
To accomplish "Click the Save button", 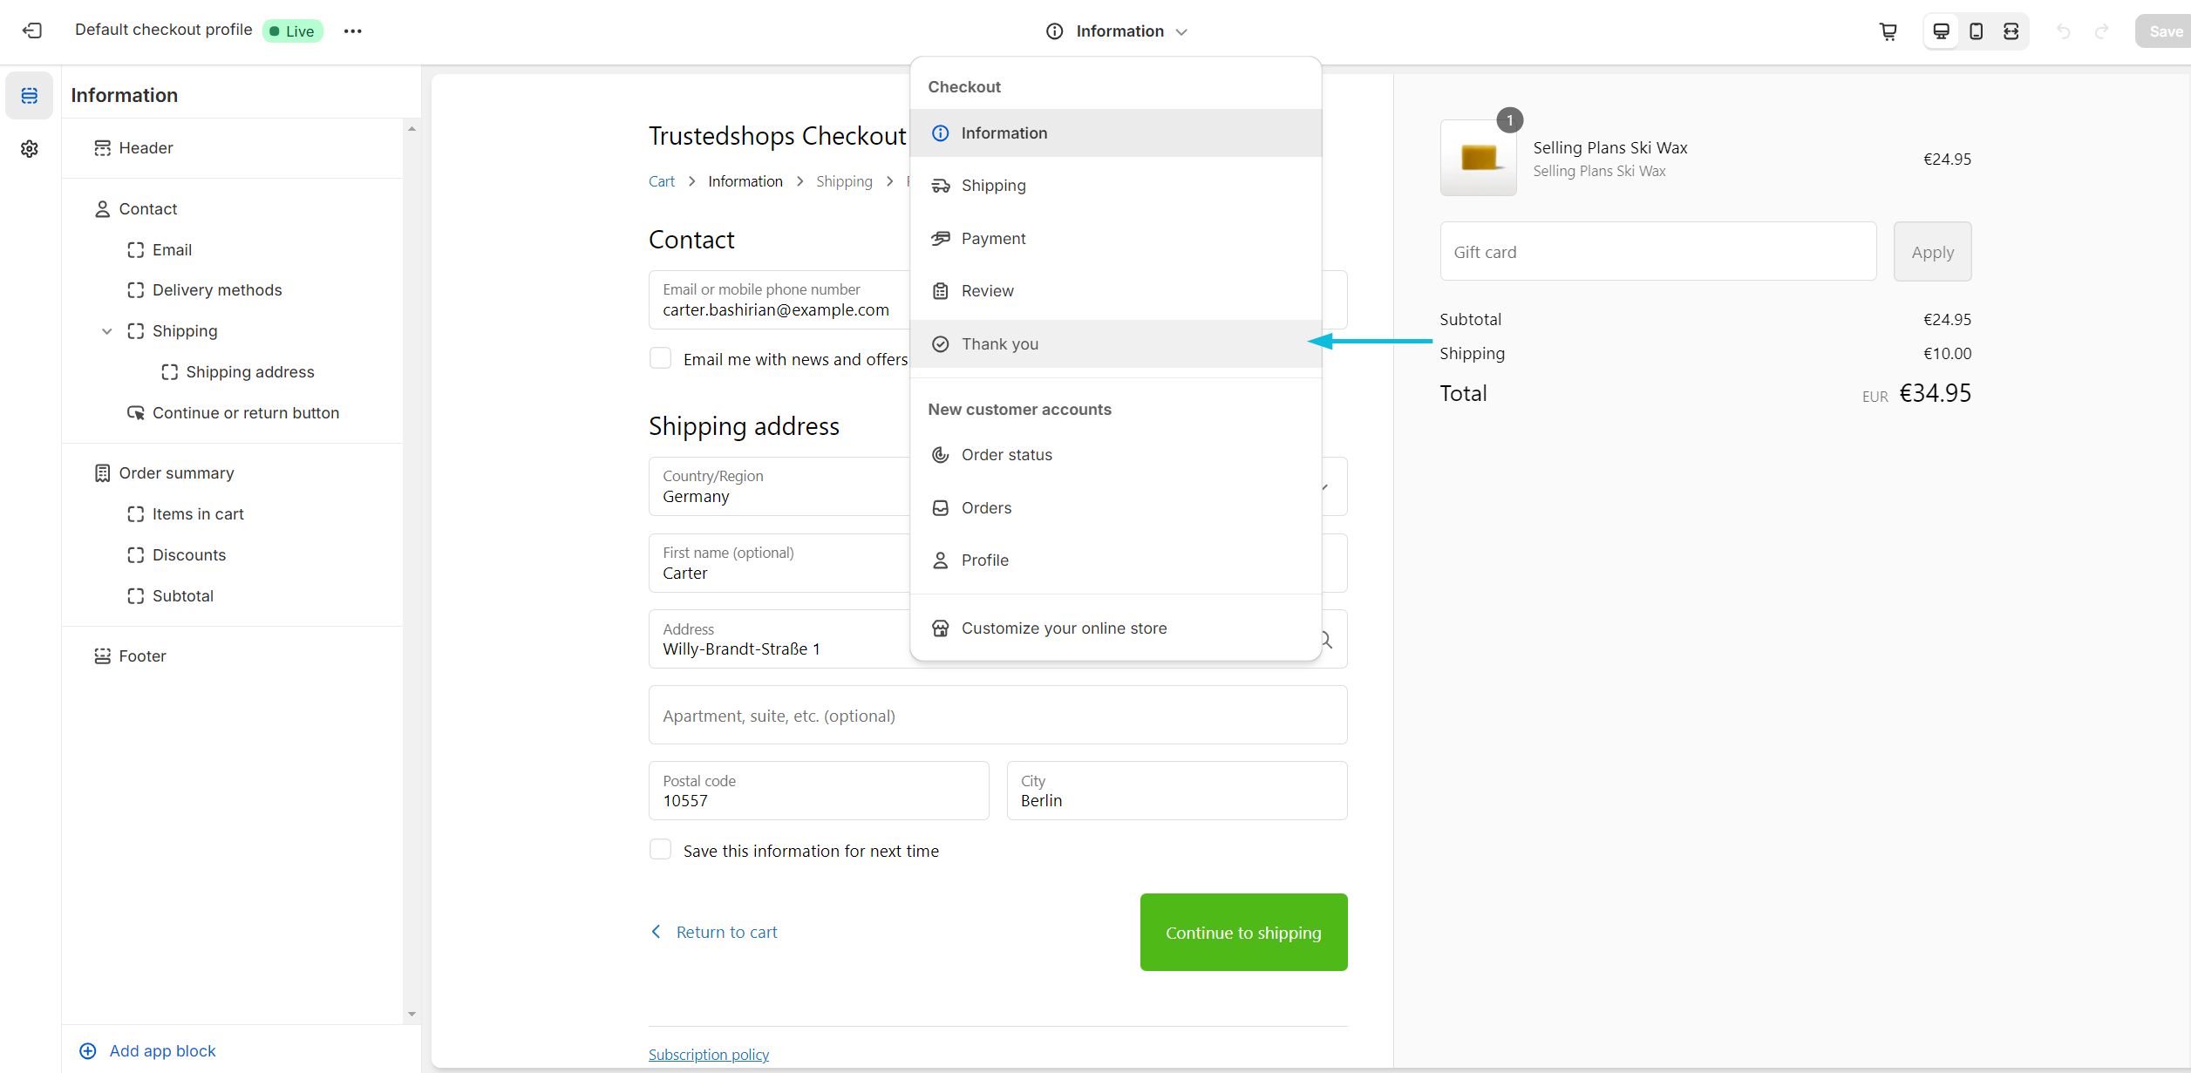I will click(x=2164, y=31).
